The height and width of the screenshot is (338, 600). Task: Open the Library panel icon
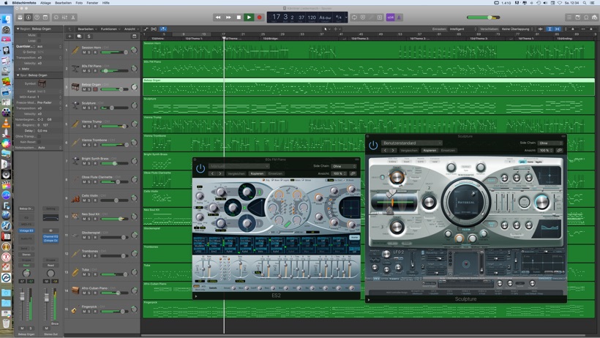pyautogui.click(x=20, y=18)
